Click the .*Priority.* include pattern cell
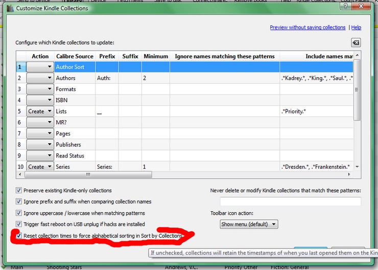 coord(317,111)
